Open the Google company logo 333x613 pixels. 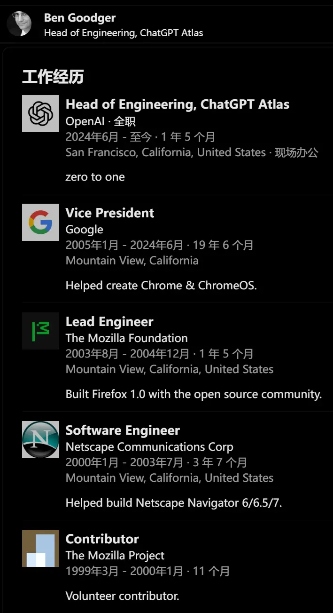pyautogui.click(x=40, y=222)
